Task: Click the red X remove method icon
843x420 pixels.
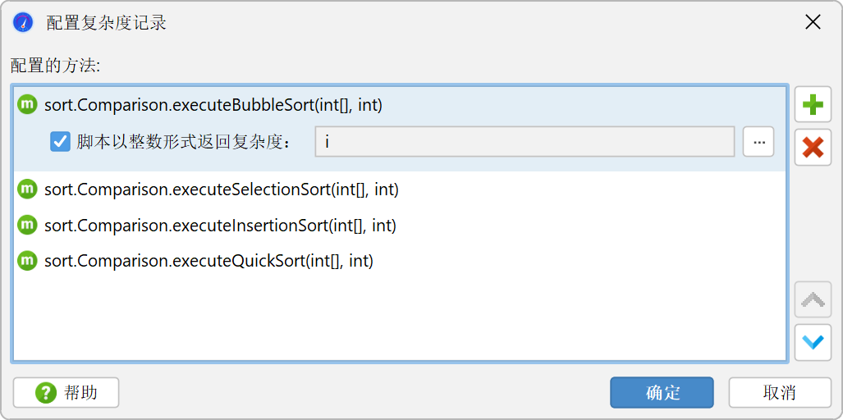Action: (813, 148)
